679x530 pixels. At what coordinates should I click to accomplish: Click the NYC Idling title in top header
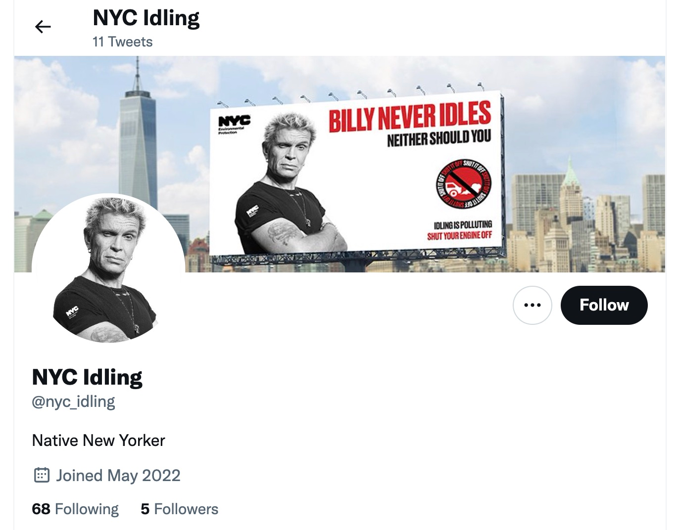[146, 18]
